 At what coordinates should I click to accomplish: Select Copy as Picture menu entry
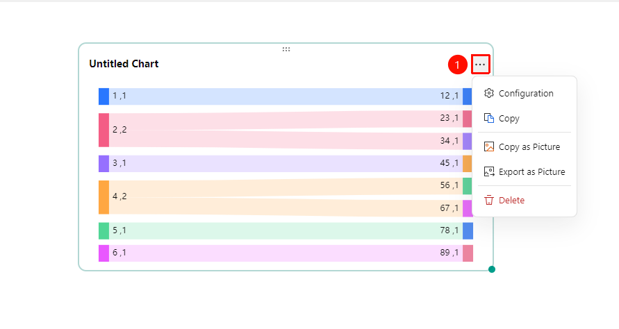(525, 146)
